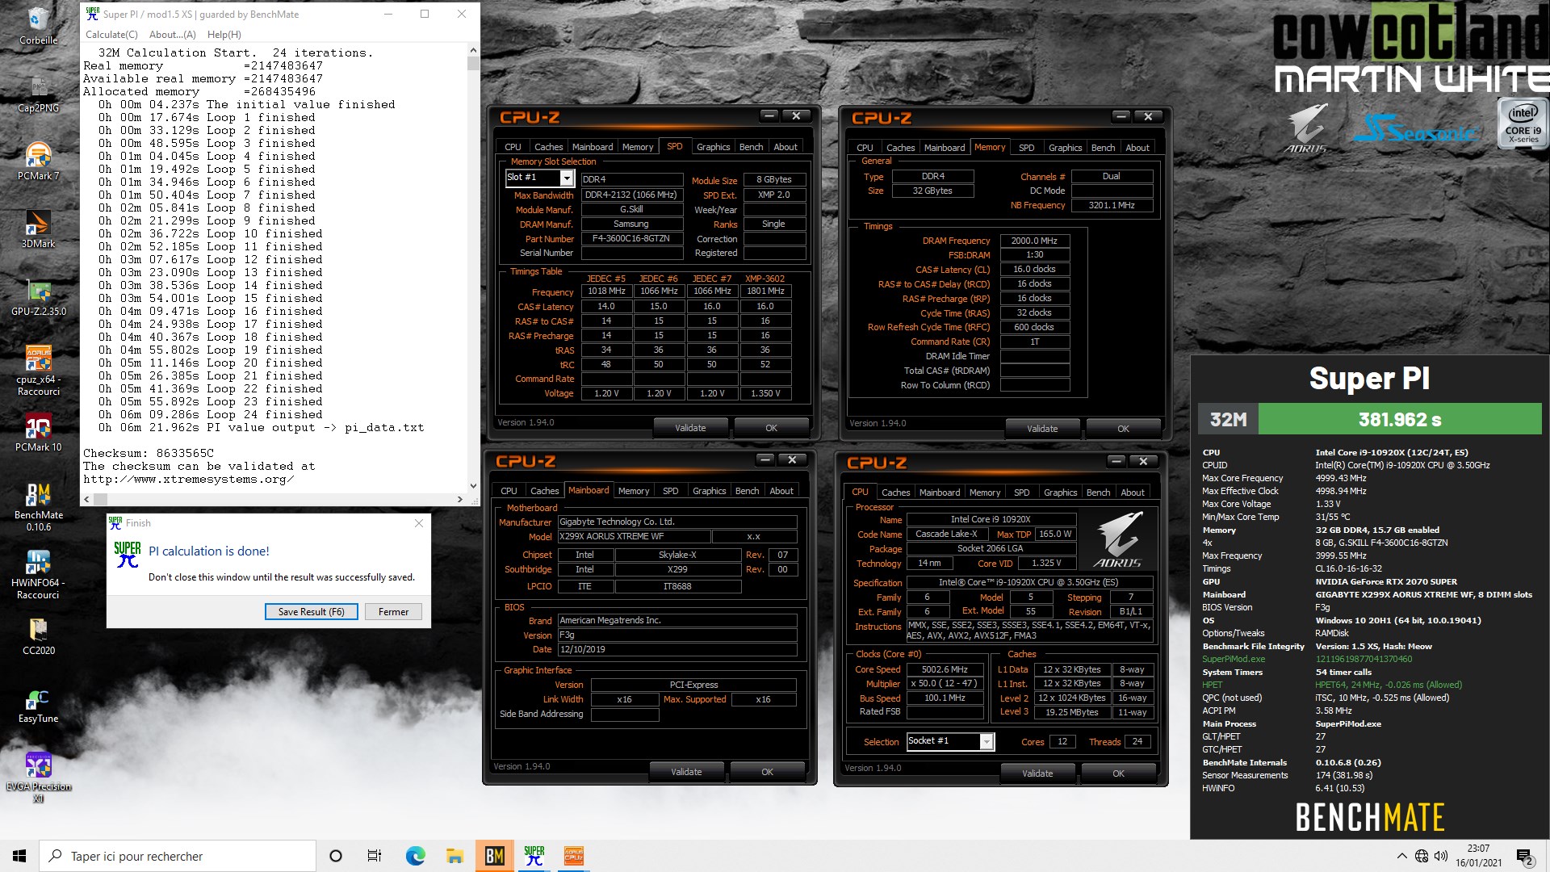Click the DRAM Frequency value 2000.0 MHz

point(1034,241)
